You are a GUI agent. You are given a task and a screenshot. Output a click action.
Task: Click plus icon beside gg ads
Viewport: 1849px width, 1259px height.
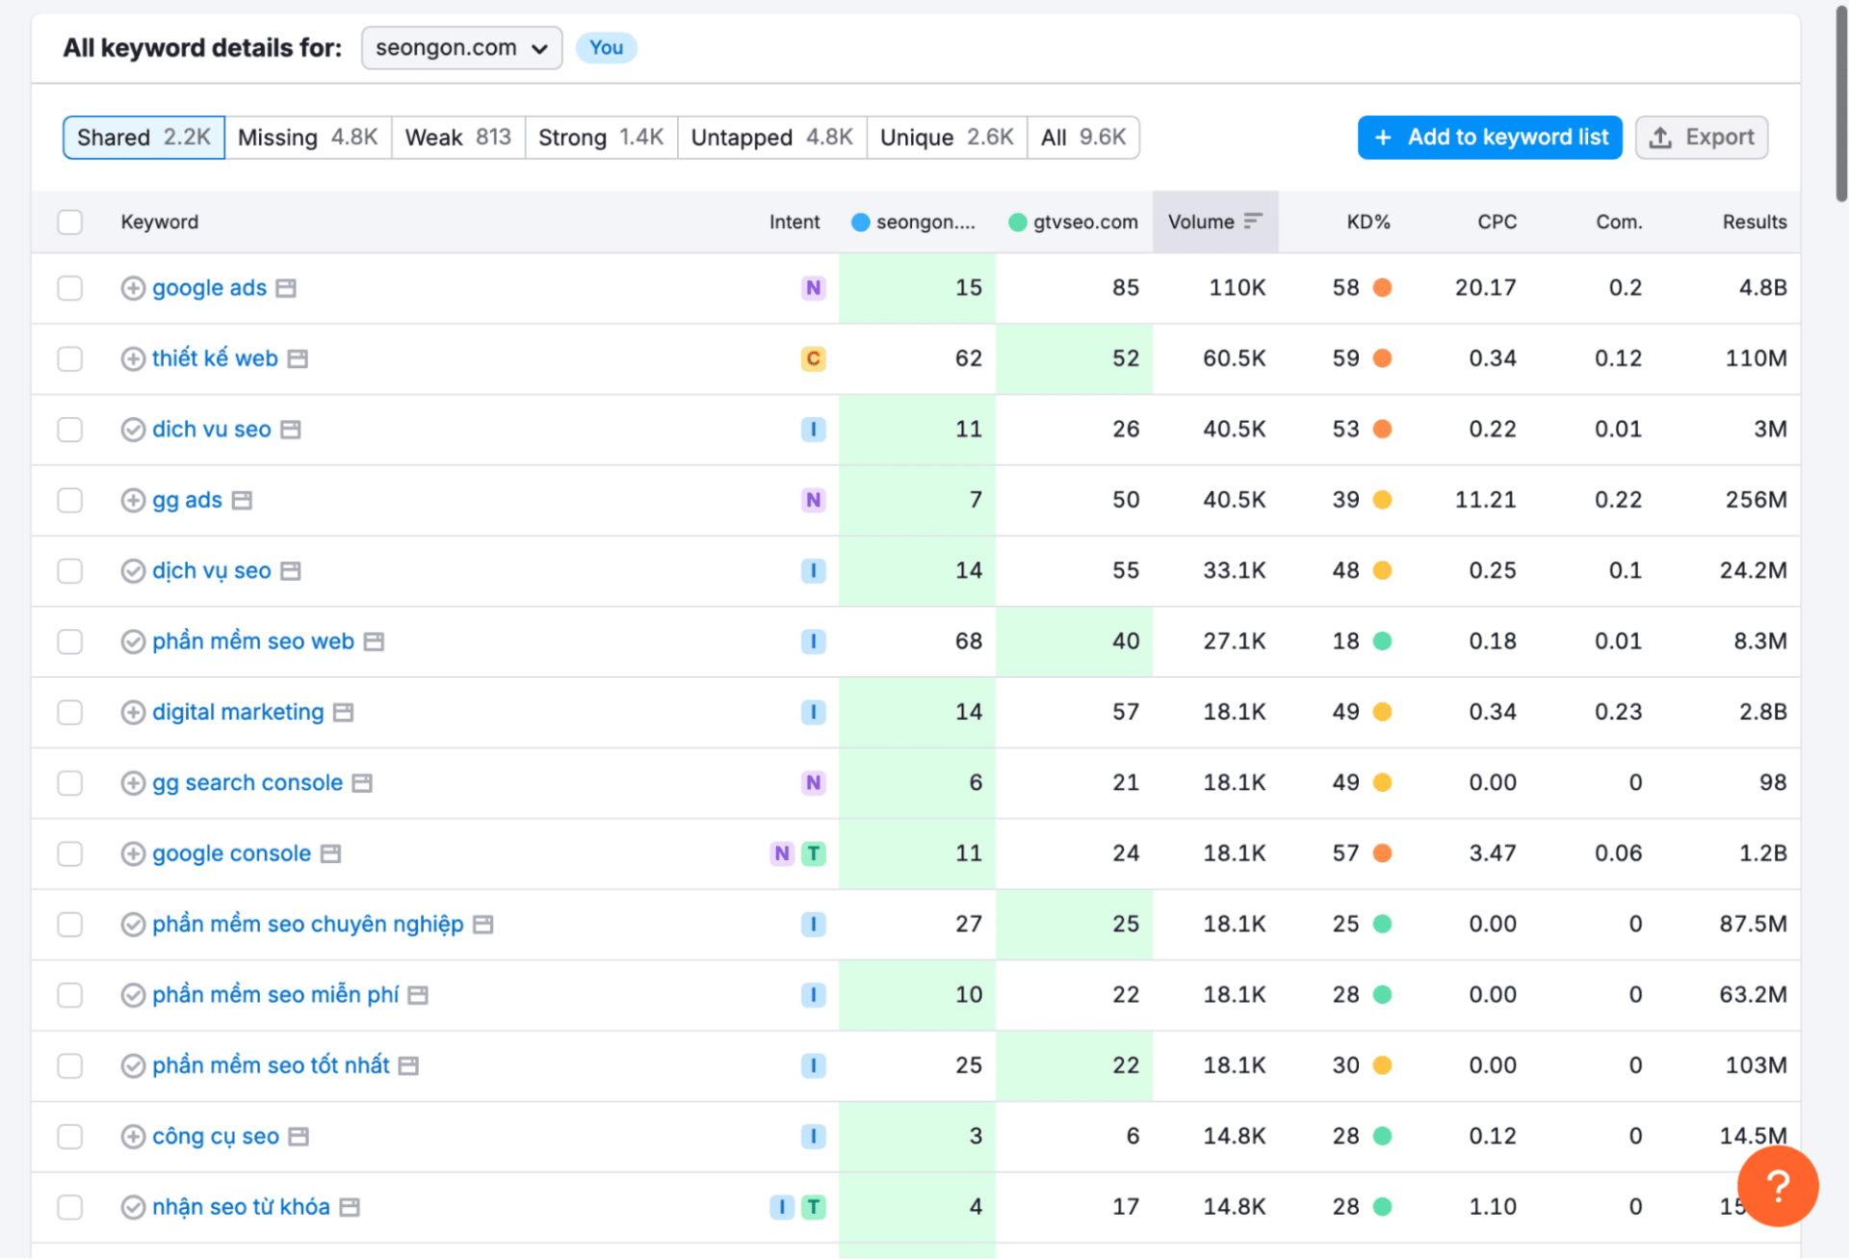(133, 500)
